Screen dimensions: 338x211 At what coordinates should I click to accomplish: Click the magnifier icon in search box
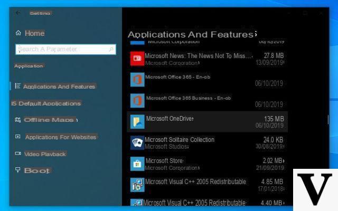click(111, 49)
